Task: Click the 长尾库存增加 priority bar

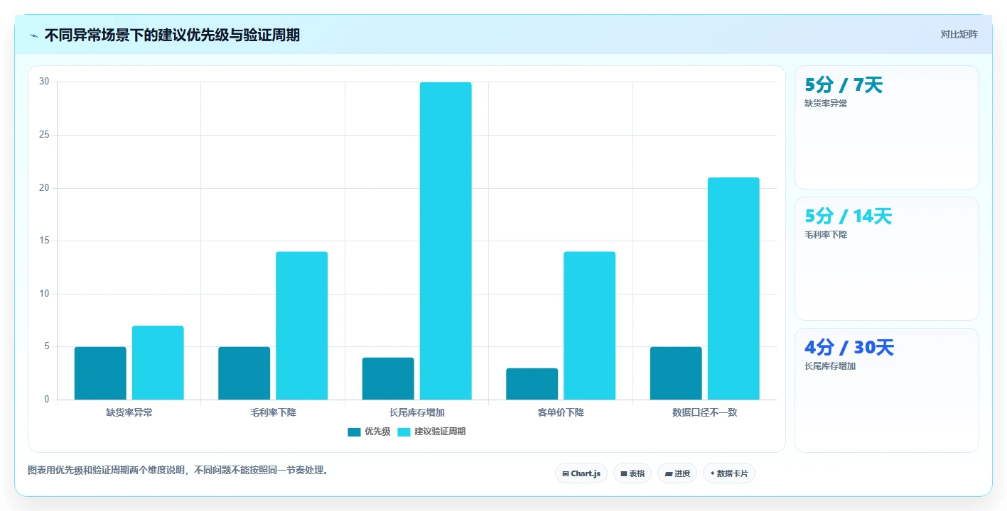Action: point(388,378)
